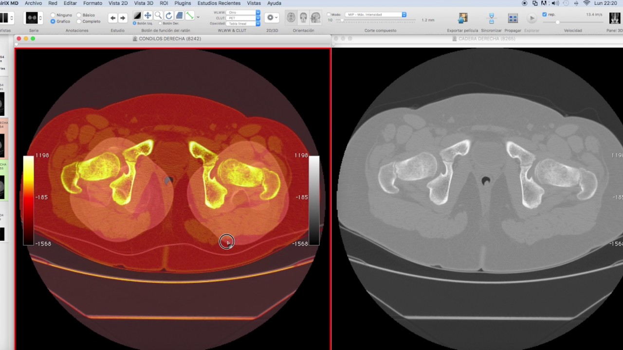Screen dimensions: 623x350
Task: Select the pink highlighted series thumbnail in sidebar
Action: (x=3, y=139)
